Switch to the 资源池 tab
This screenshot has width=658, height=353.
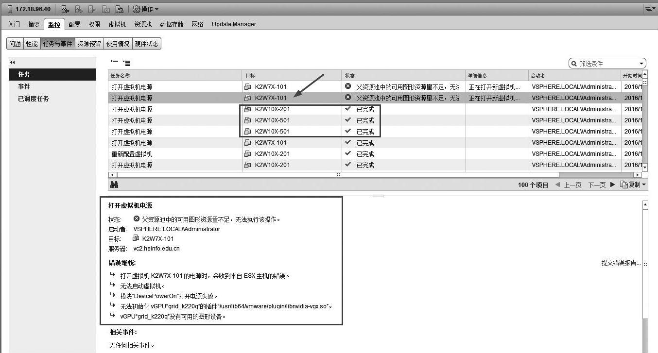point(143,24)
